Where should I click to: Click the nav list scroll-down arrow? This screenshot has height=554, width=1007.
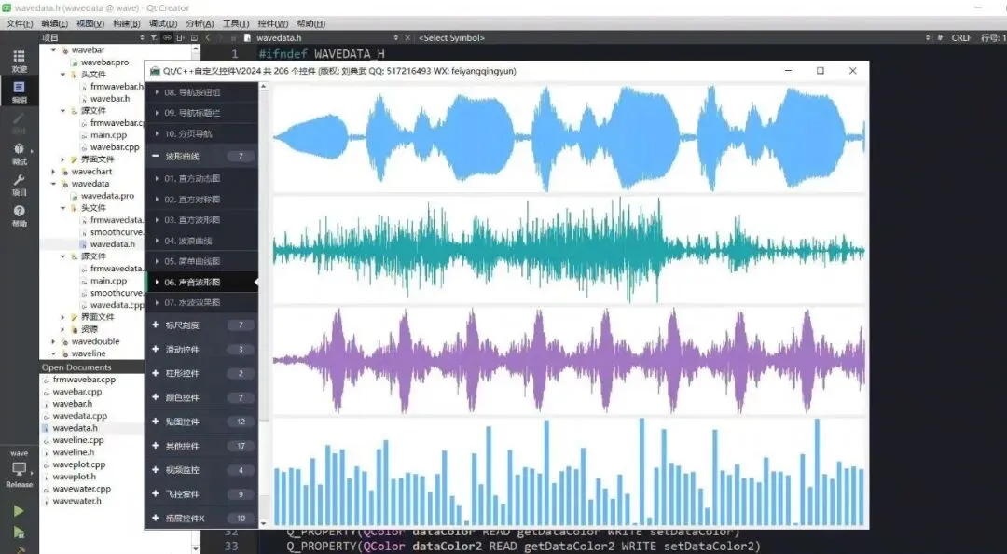pyautogui.click(x=263, y=524)
